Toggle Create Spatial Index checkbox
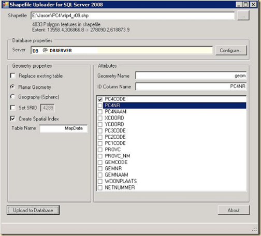Image resolution: width=261 pixels, height=236 pixels. pyautogui.click(x=13, y=119)
